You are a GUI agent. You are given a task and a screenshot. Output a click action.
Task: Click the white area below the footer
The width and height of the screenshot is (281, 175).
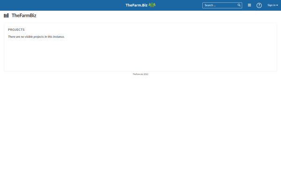coord(140,125)
